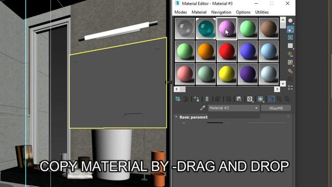332x187 pixels.
Task: Pick material from object with eyedropper
Action: coord(202,108)
